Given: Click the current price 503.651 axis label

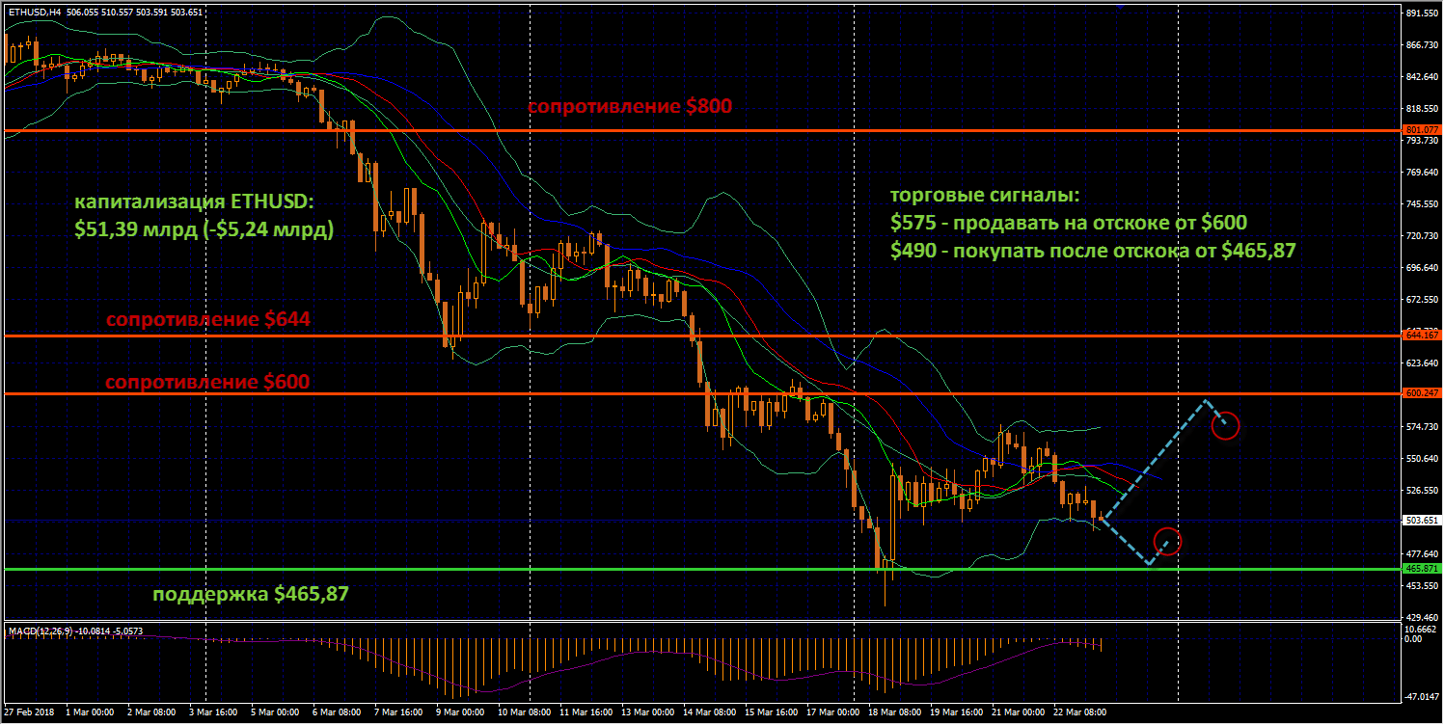Looking at the screenshot, I should pyautogui.click(x=1422, y=522).
